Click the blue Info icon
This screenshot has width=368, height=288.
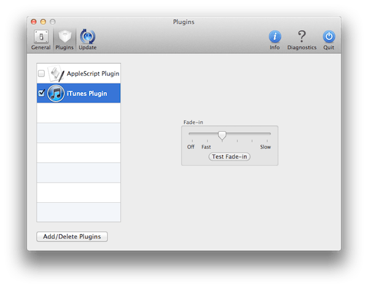tap(275, 37)
